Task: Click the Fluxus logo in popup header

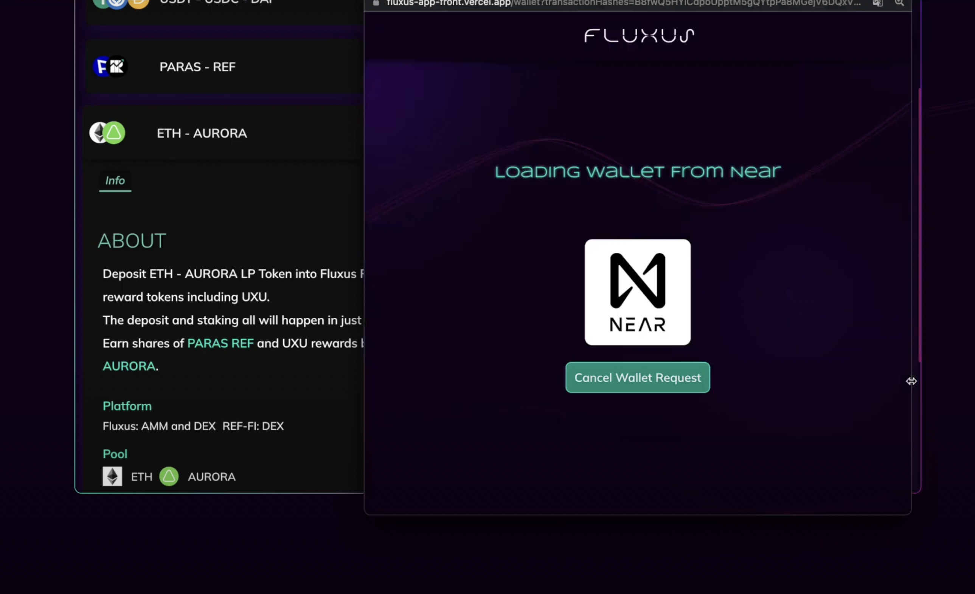Action: pyautogui.click(x=639, y=36)
